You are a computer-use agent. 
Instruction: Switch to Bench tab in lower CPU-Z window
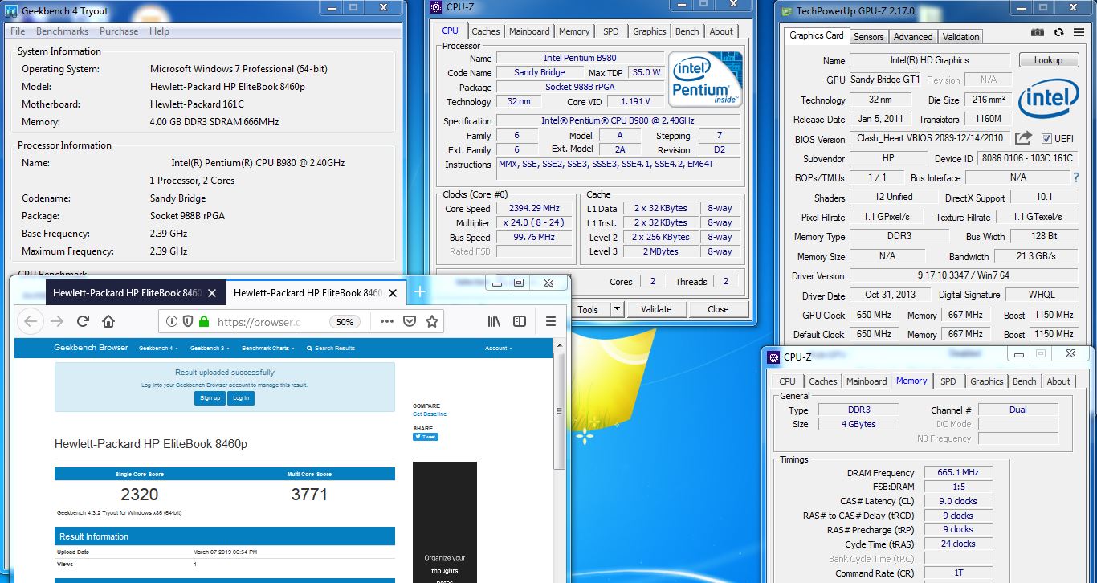coord(1024,381)
